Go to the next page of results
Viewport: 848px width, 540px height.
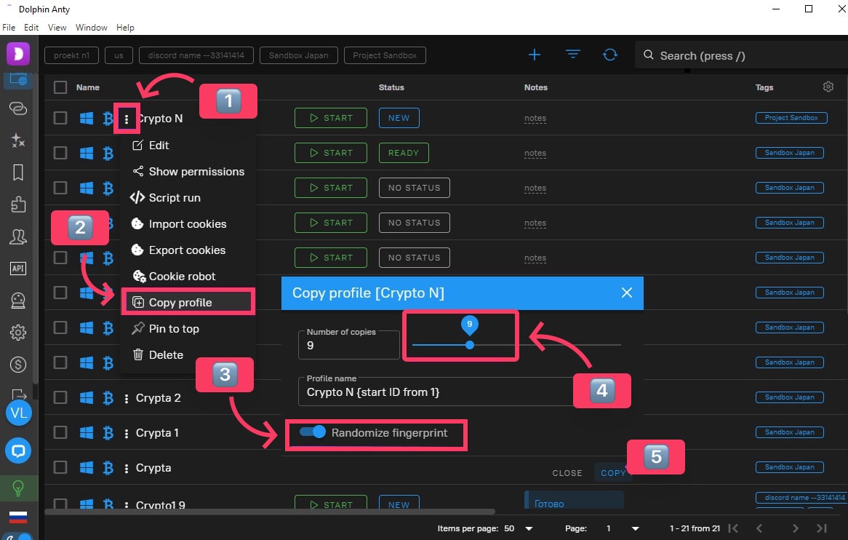tap(795, 528)
